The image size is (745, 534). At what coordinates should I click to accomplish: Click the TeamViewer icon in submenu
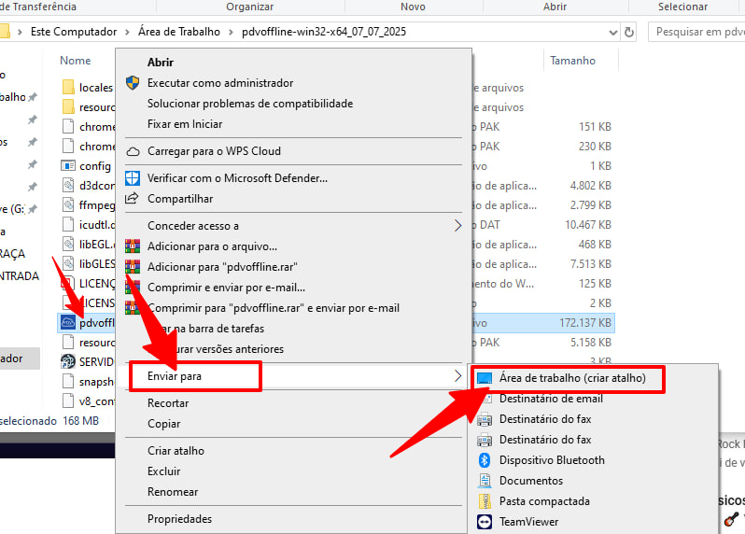coord(485,522)
